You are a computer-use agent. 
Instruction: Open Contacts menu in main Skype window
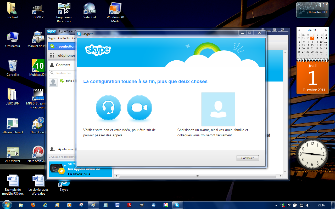click(64, 38)
